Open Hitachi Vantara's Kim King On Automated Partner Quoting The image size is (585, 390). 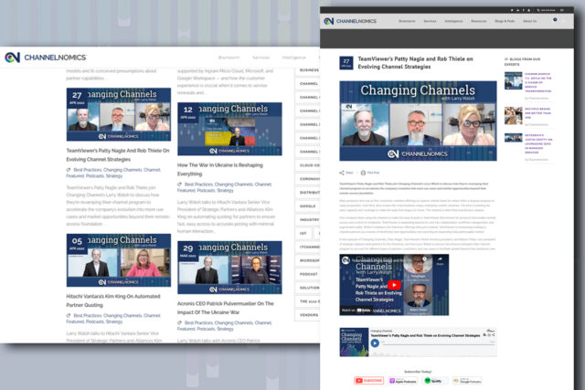coord(113,300)
